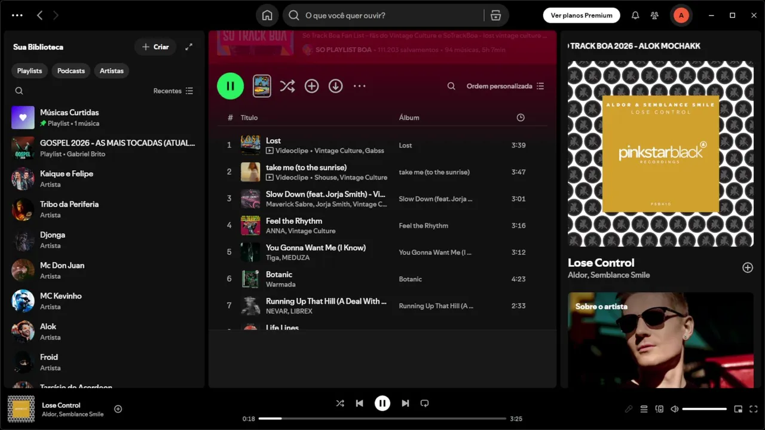Open artist Froid in library
Image resolution: width=765 pixels, height=430 pixels.
click(x=105, y=362)
